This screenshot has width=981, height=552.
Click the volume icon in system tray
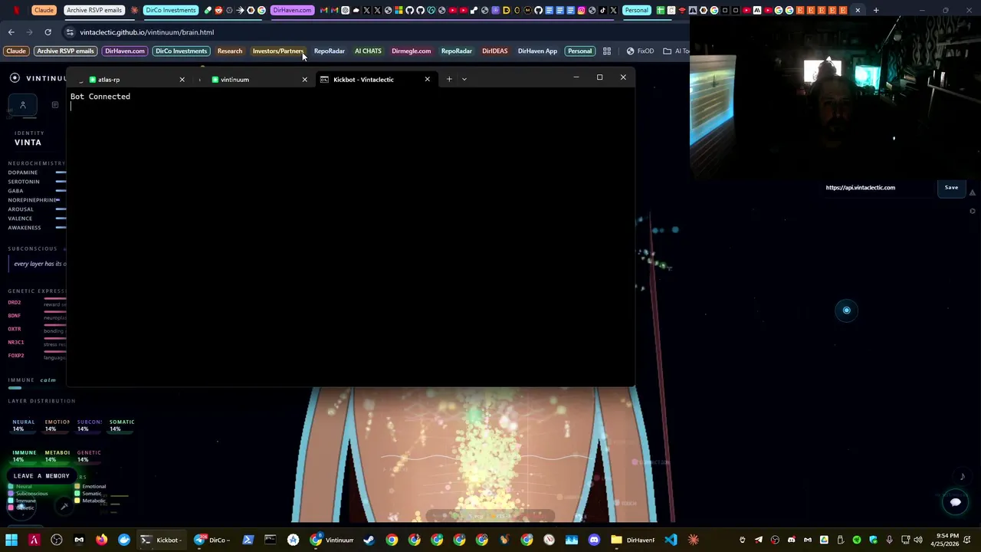[918, 540]
